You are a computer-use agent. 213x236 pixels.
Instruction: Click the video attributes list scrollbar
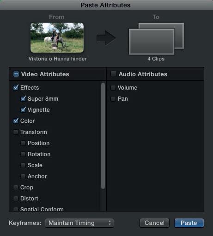point(103,136)
